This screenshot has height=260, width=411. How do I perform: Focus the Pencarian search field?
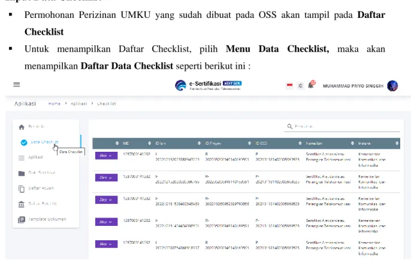pos(342,127)
